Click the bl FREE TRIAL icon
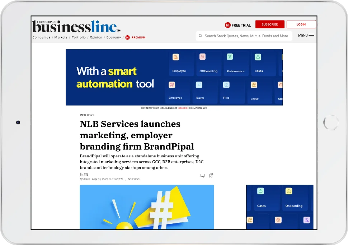The width and height of the screenshot is (348, 245). tap(227, 25)
